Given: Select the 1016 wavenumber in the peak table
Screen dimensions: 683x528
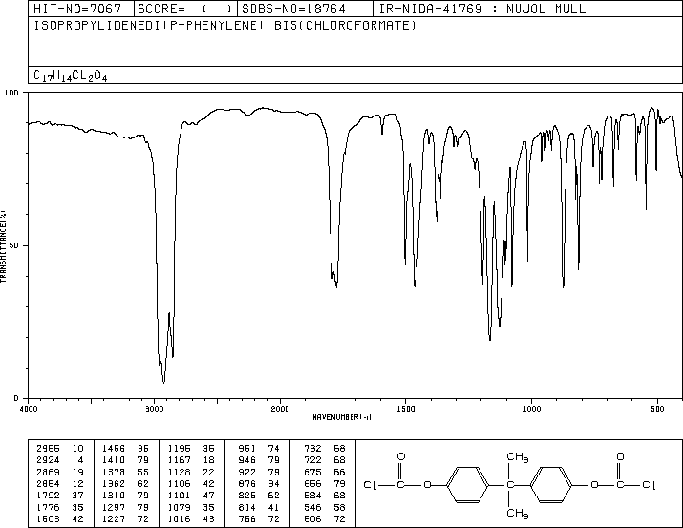Looking at the screenshot, I should pos(179,518).
